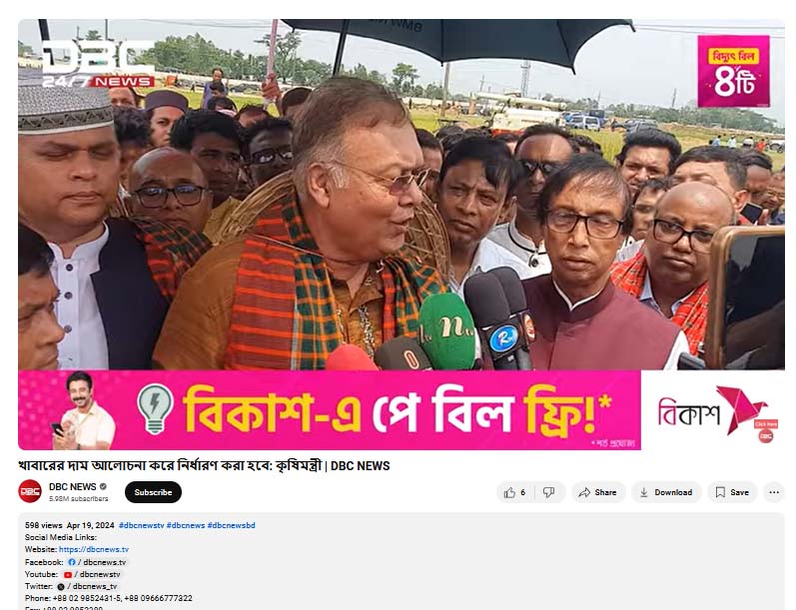Image resolution: width=796 pixels, height=610 pixels.
Task: Follow the #dbcnews hashtag
Action: pos(186,525)
